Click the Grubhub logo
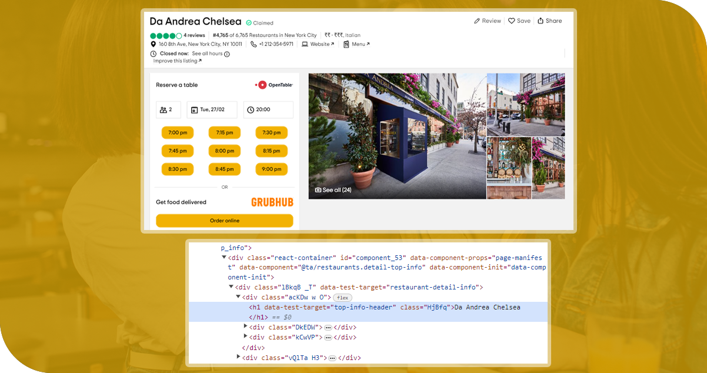707x373 pixels. pos(271,202)
